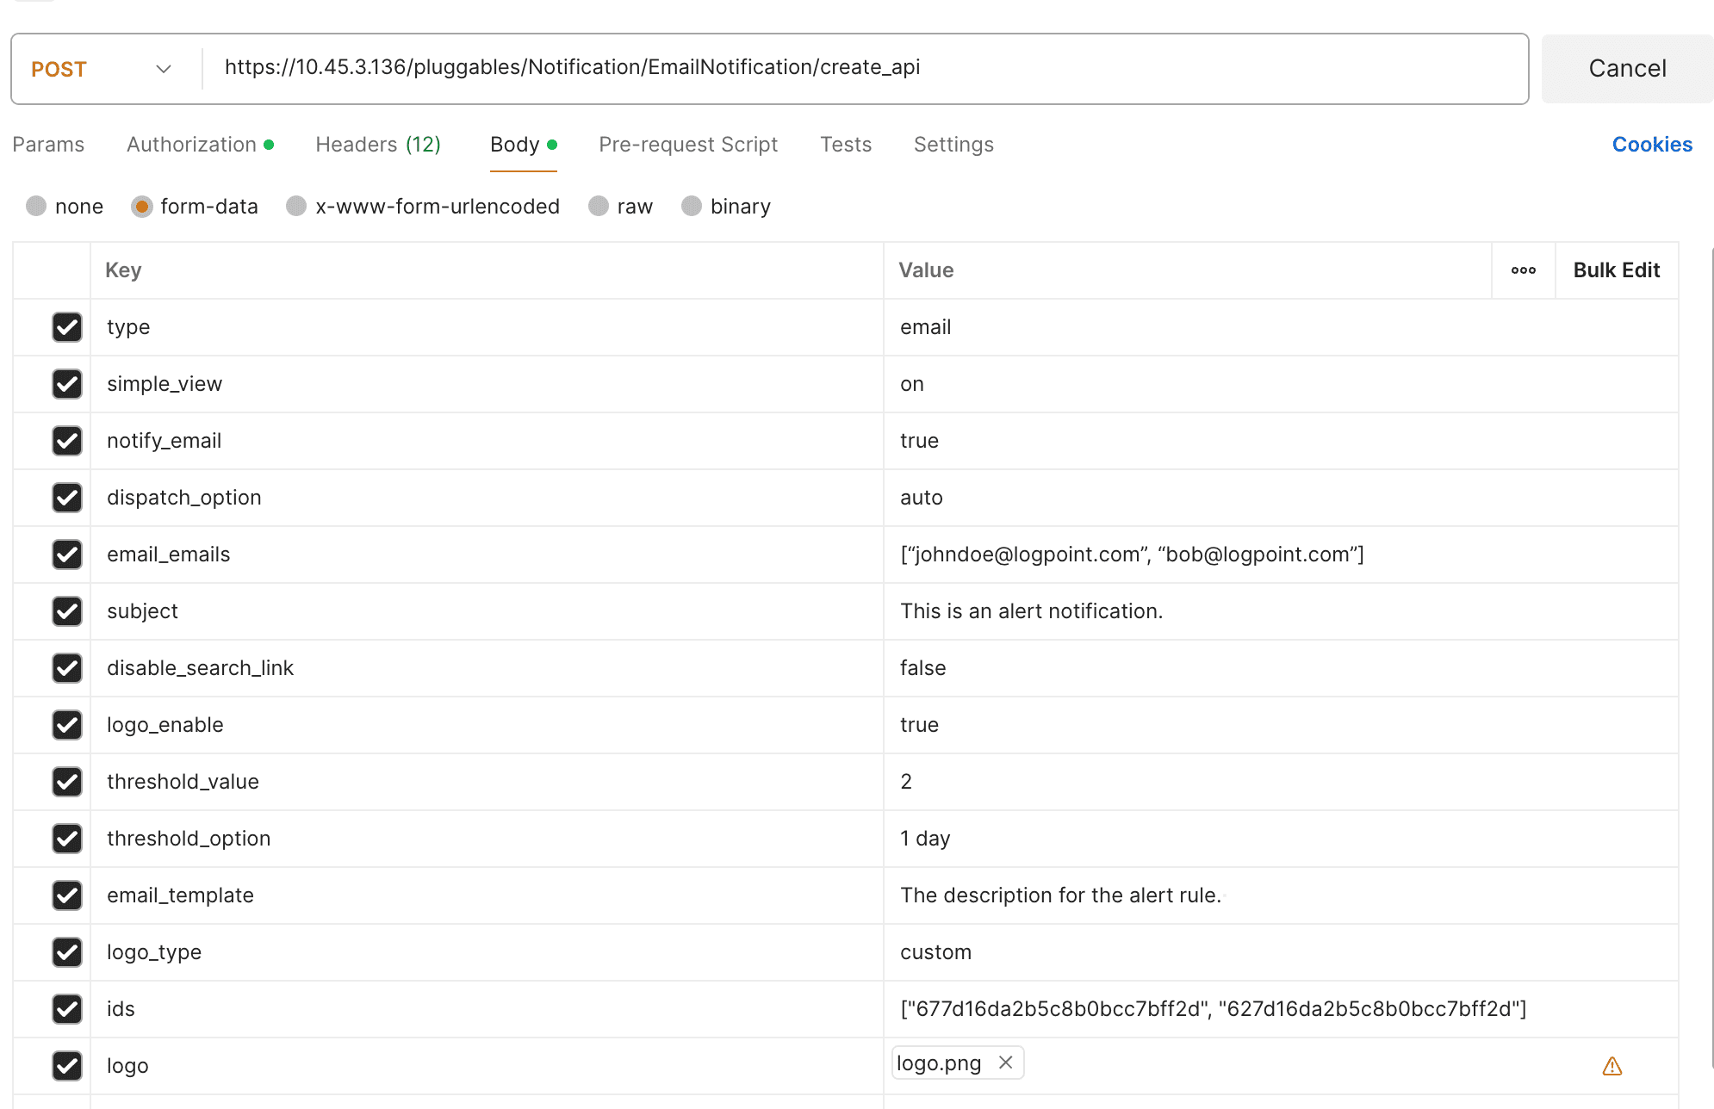1714x1109 pixels.
Task: Remove the logo.png file attachment
Action: (x=1004, y=1063)
